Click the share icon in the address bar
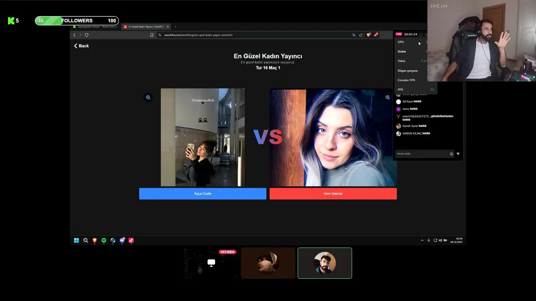 click(361, 35)
